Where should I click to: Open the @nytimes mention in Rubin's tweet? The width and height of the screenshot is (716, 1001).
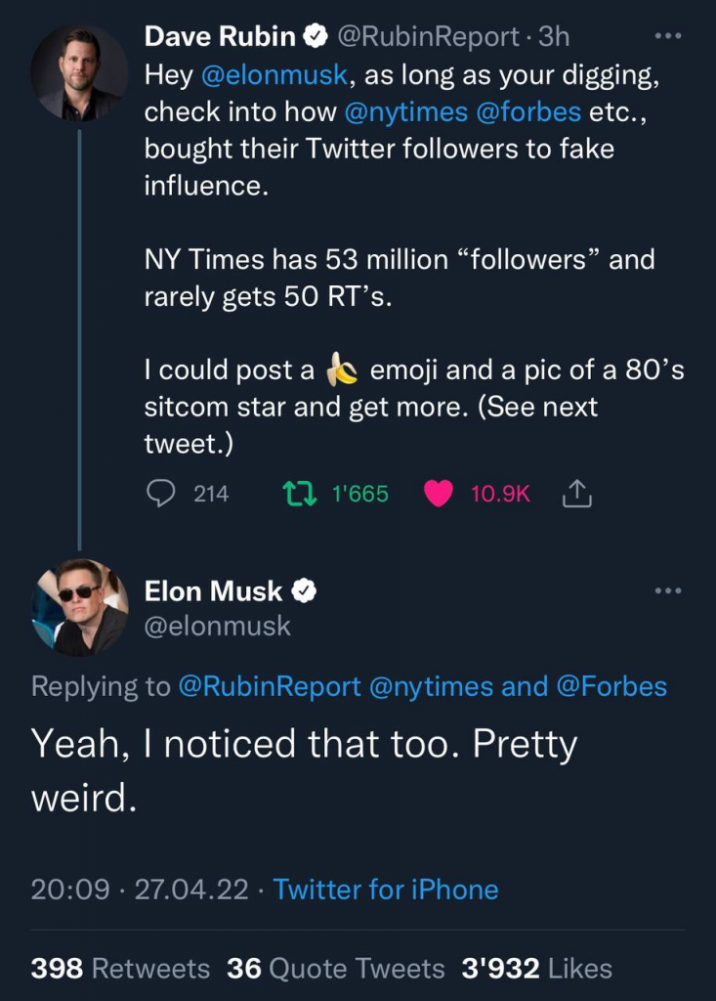coord(405,112)
